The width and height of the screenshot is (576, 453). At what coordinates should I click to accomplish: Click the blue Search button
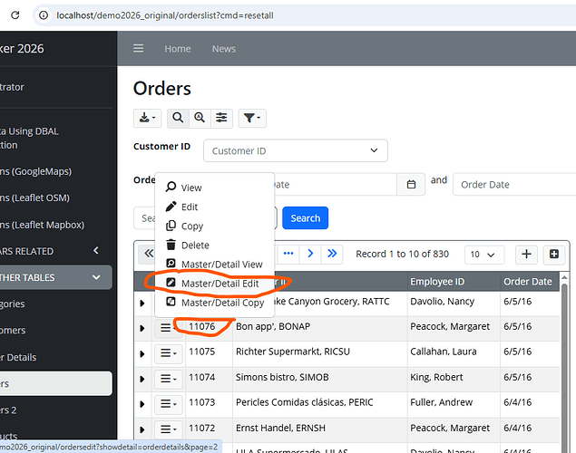click(x=306, y=218)
